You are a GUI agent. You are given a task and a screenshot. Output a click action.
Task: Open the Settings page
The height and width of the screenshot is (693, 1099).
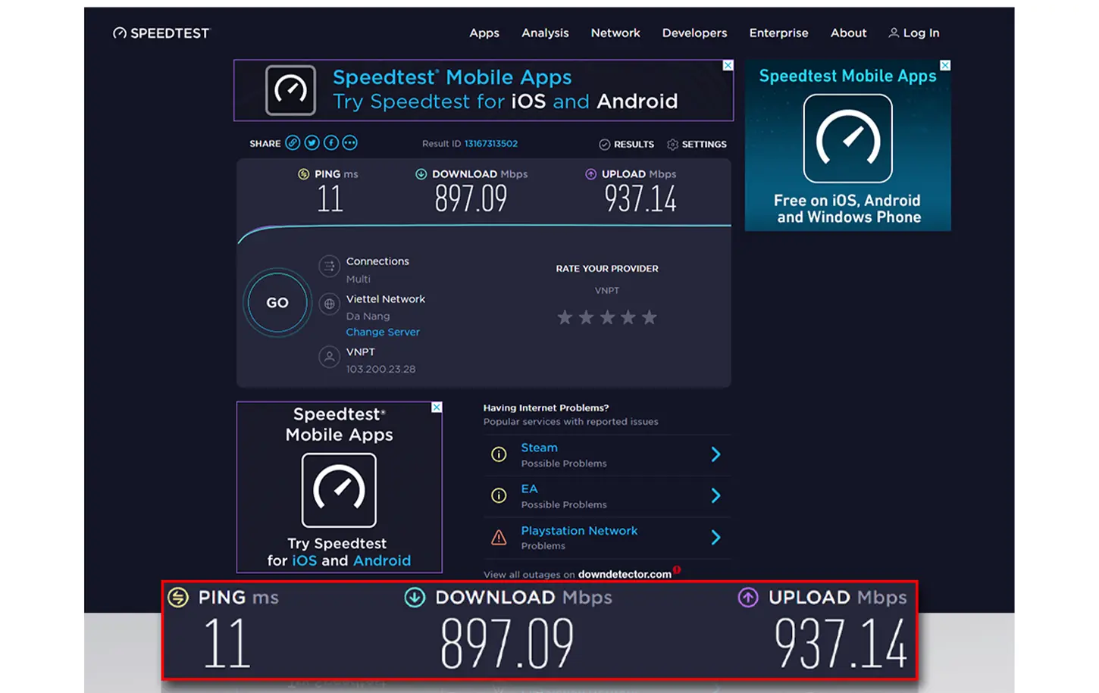(x=697, y=145)
